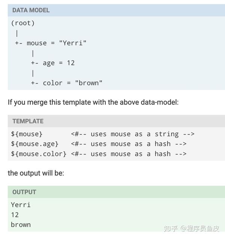Screen dimensions: 225x238
Task: Click the ${mouse.age} template expression
Action: click(x=34, y=144)
